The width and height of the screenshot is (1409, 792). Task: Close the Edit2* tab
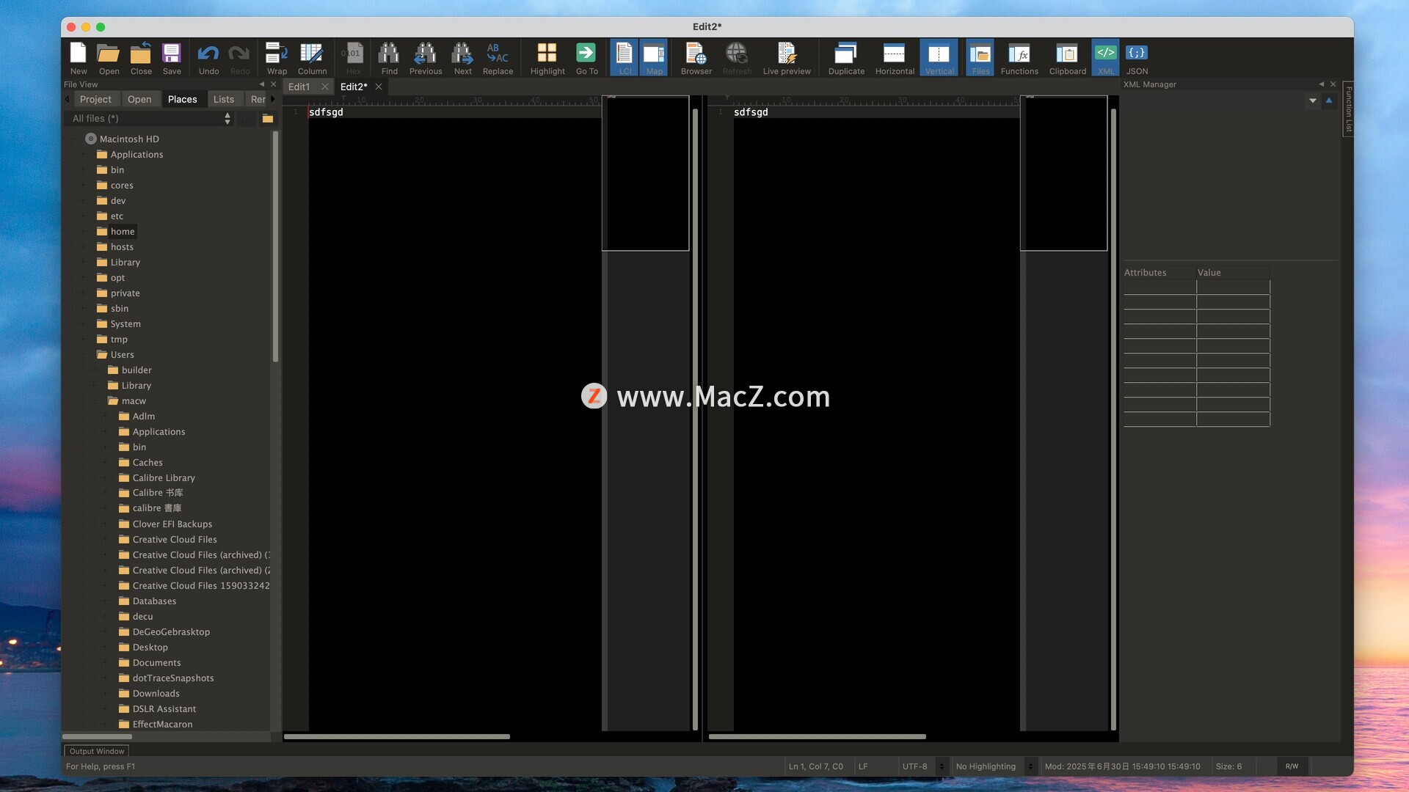379,87
